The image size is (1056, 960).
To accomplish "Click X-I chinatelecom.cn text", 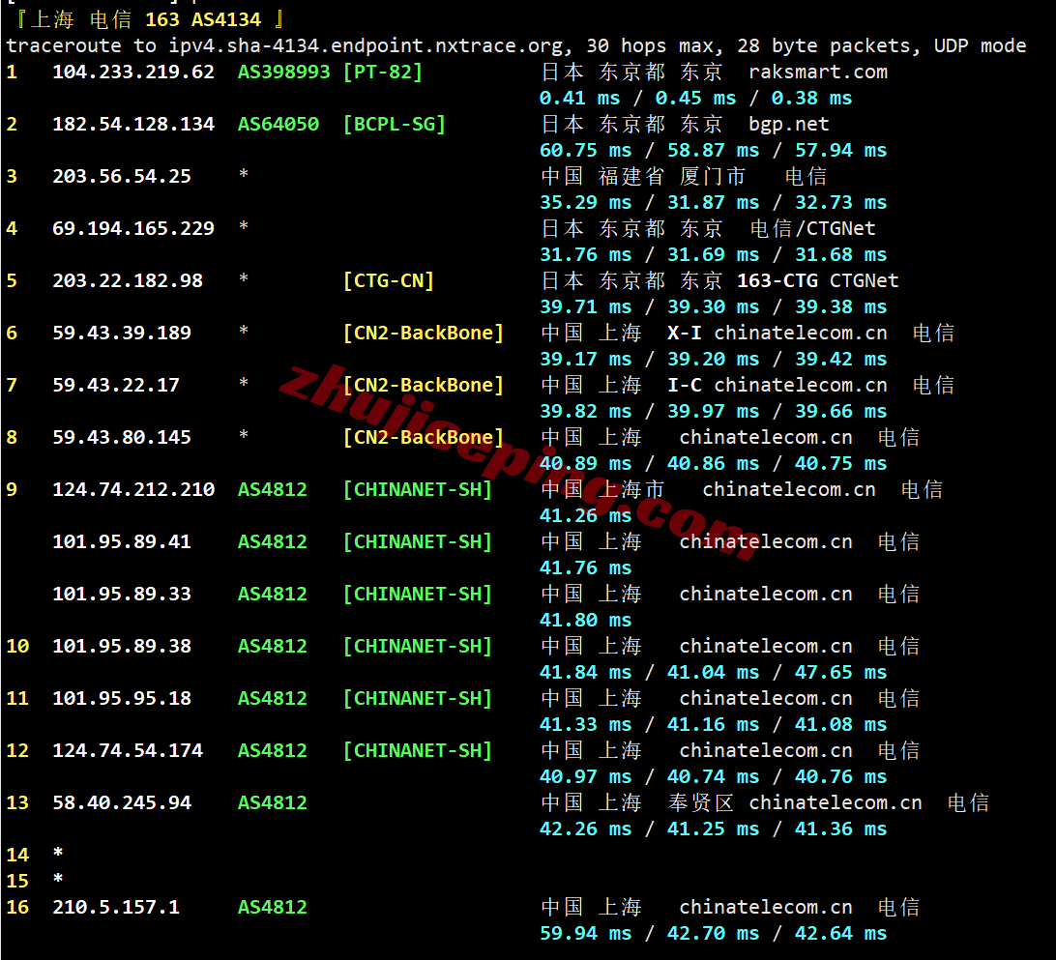I will click(x=777, y=334).
